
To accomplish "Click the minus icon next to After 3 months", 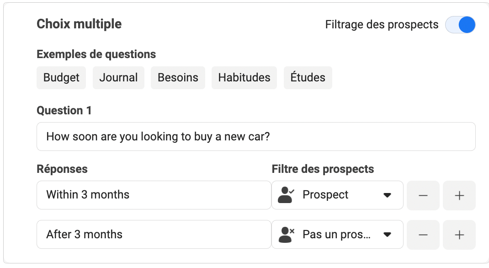I will 423,234.
